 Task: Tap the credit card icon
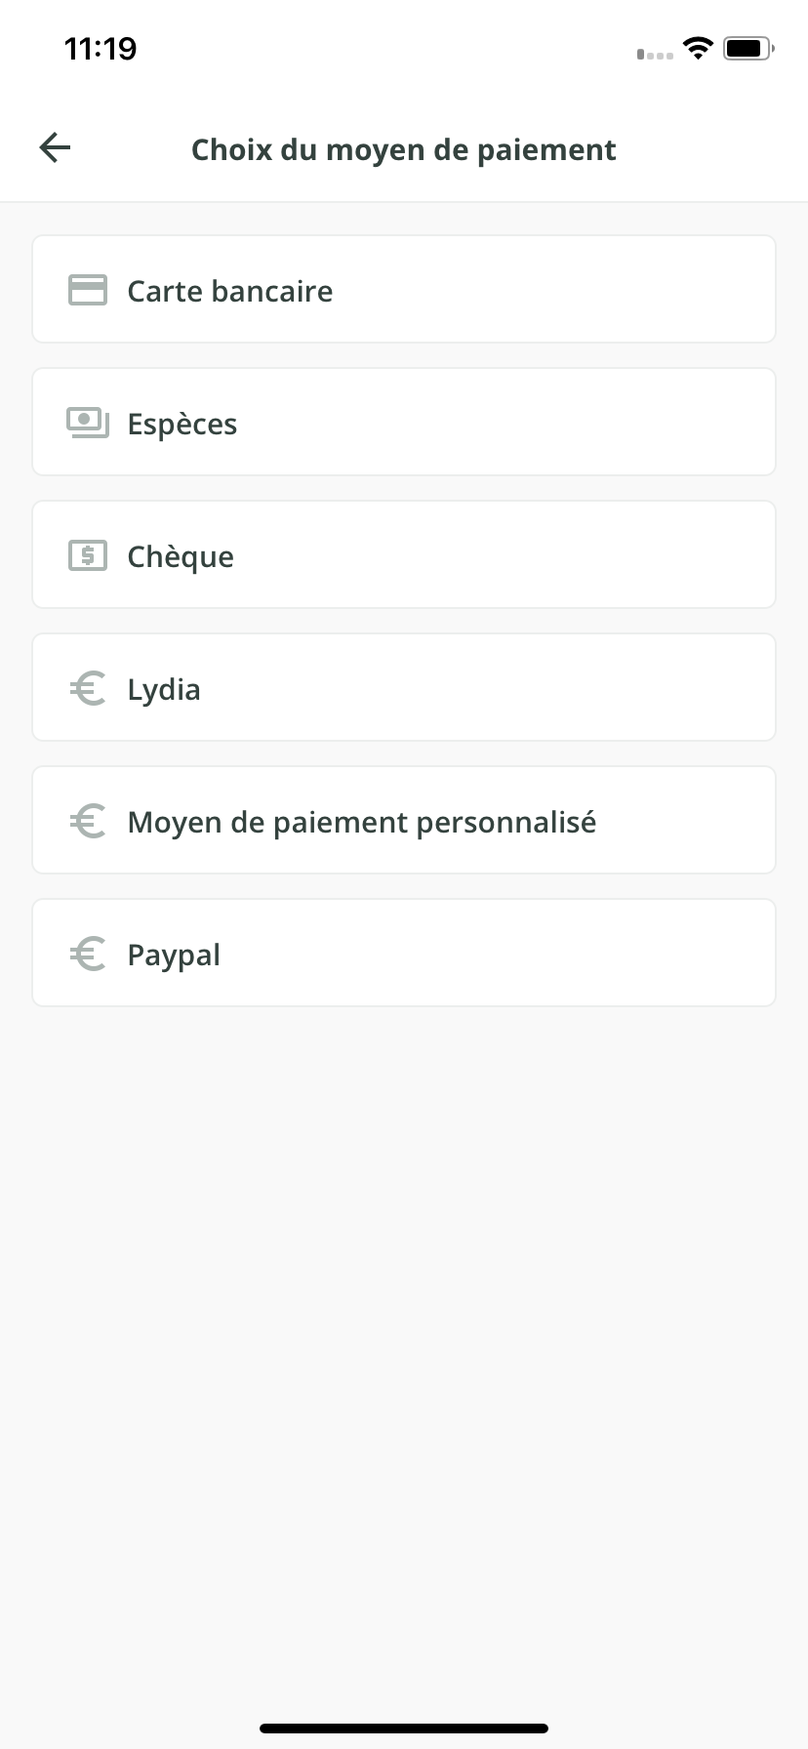point(88,290)
